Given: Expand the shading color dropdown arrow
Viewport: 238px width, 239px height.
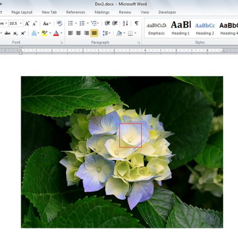Looking at the screenshot, I should (124, 33).
